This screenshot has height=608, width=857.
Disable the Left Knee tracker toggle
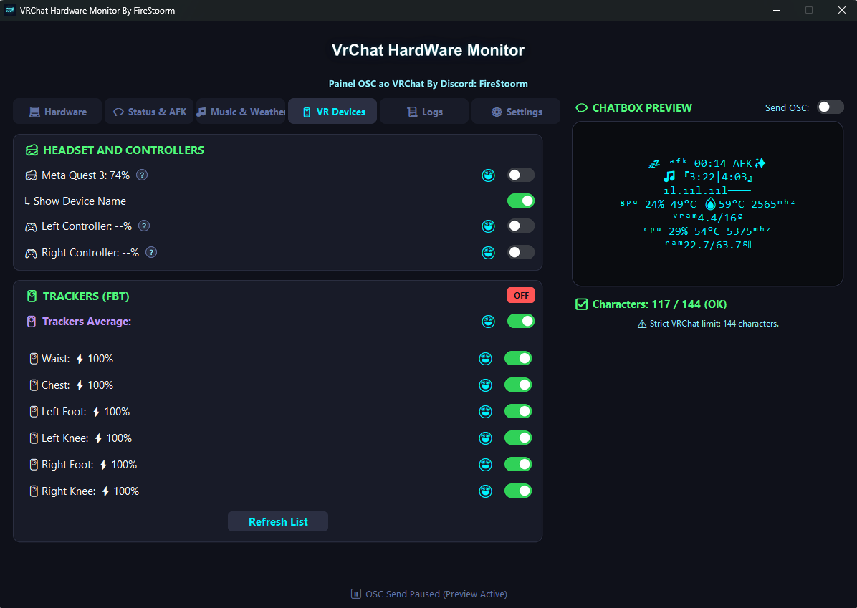(x=517, y=438)
